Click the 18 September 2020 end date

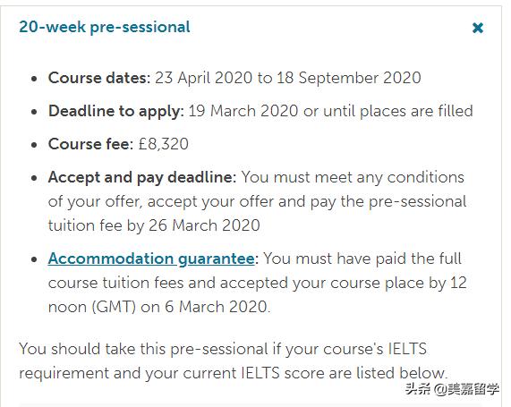(349, 78)
